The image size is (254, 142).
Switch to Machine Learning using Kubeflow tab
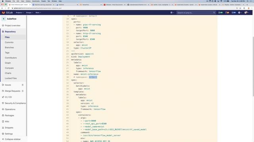[x=43, y=5]
